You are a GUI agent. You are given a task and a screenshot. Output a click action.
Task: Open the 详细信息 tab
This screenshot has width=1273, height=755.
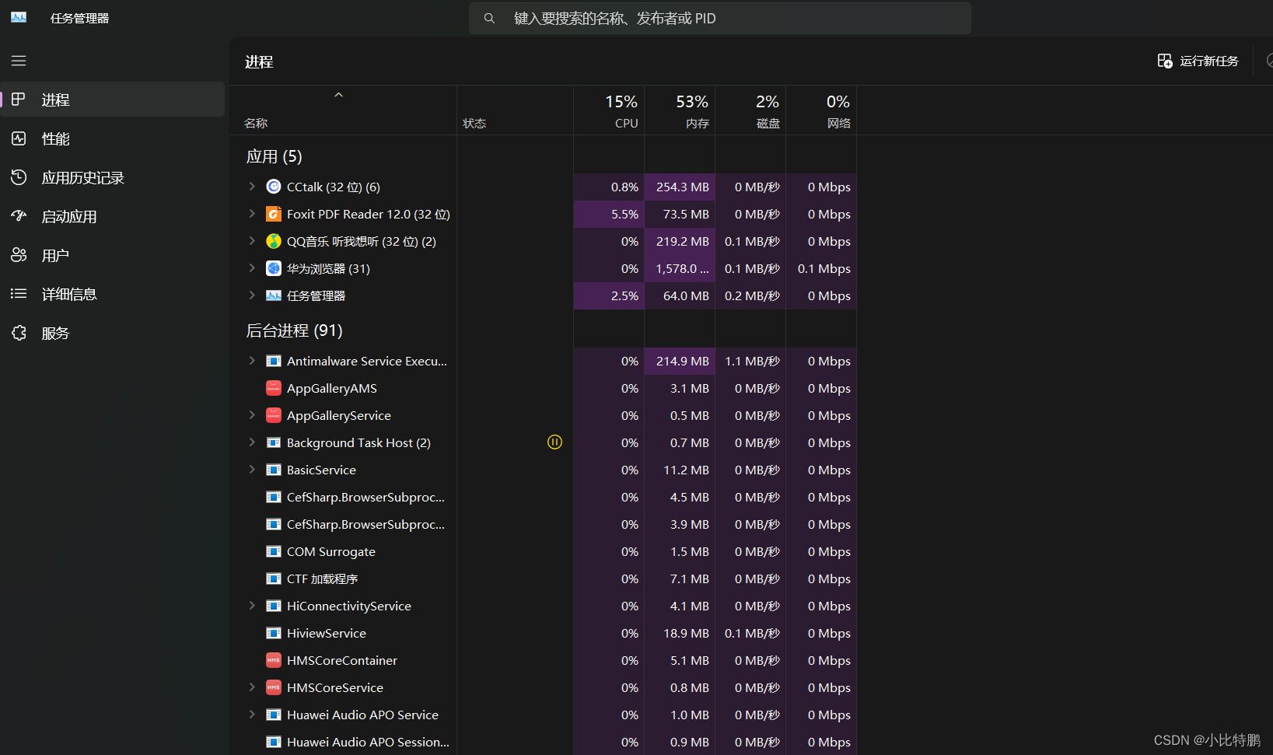pyautogui.click(x=113, y=294)
